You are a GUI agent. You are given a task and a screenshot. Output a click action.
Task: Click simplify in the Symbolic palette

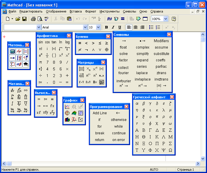[143, 54]
